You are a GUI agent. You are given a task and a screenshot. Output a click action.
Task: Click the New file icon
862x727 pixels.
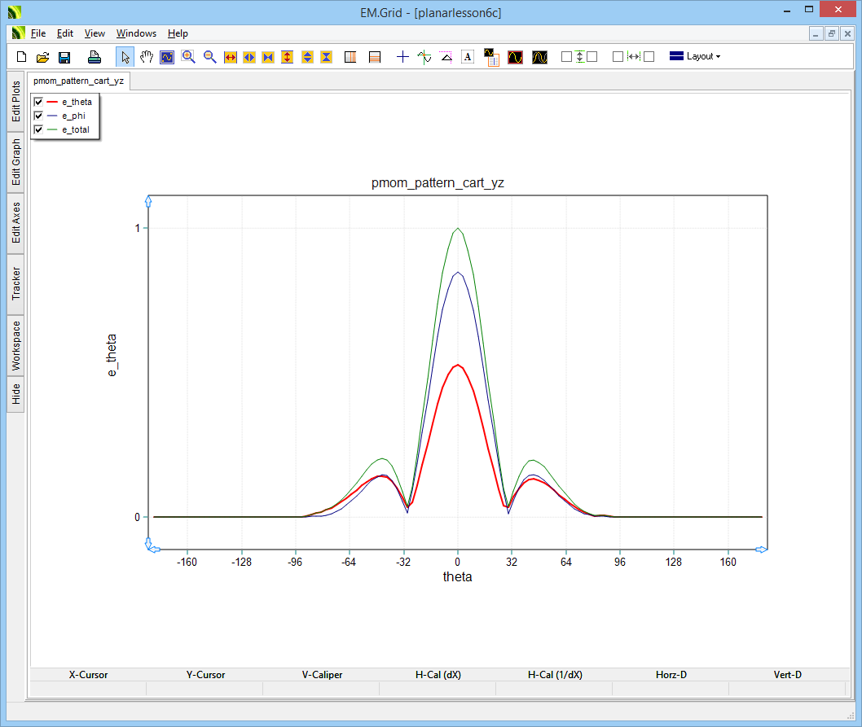point(22,57)
